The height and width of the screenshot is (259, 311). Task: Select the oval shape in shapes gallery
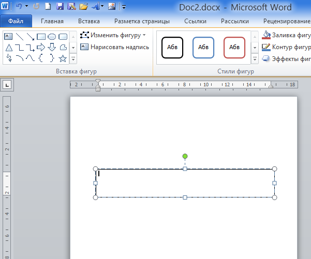52,37
